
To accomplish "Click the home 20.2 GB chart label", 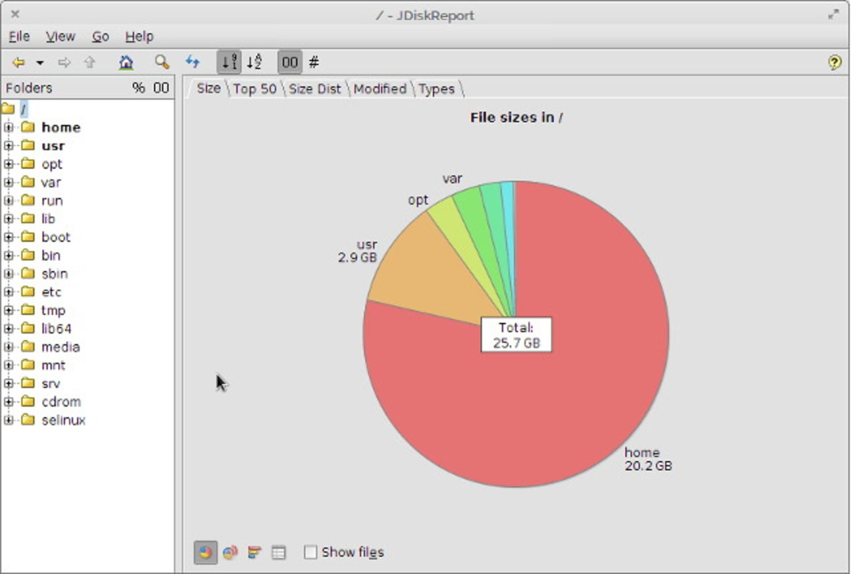I will point(648,459).
